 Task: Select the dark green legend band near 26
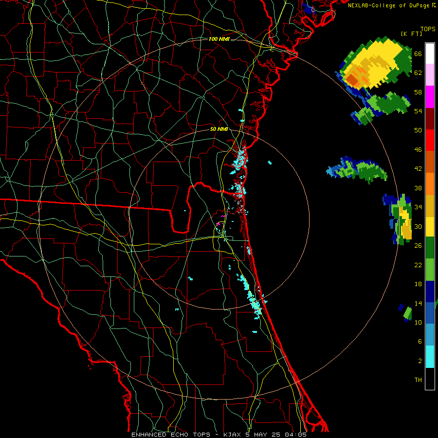(430, 248)
